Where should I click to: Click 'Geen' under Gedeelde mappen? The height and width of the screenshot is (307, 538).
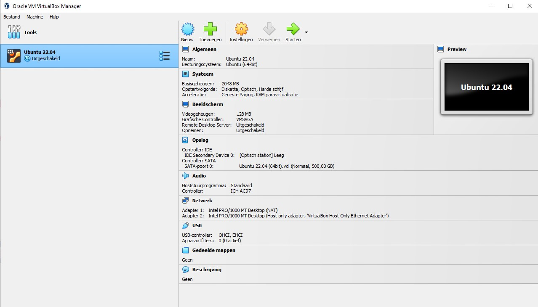pos(187,260)
